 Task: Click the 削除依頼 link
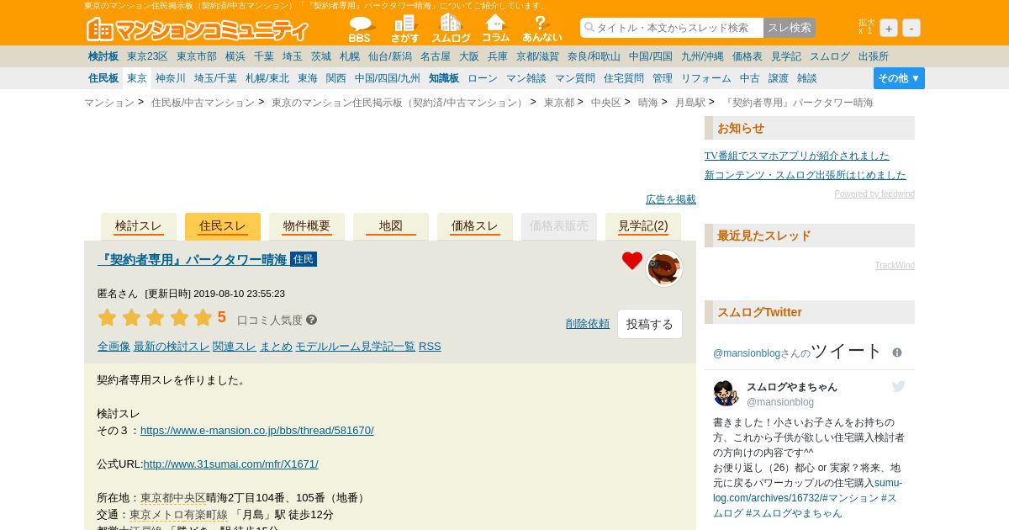pos(588,324)
